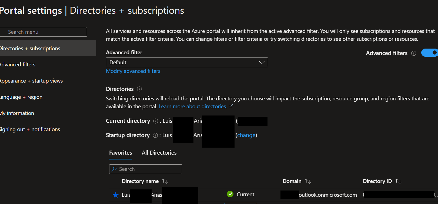Open Appearance + startup views settings
The image size is (438, 204).
tap(31, 81)
